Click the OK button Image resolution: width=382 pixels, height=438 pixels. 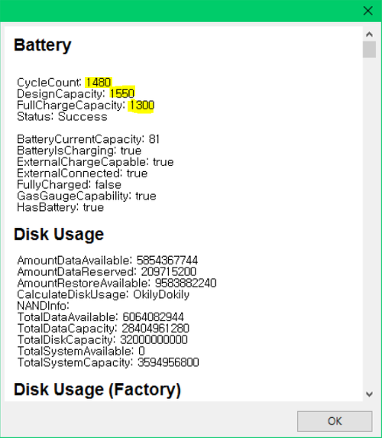335,421
